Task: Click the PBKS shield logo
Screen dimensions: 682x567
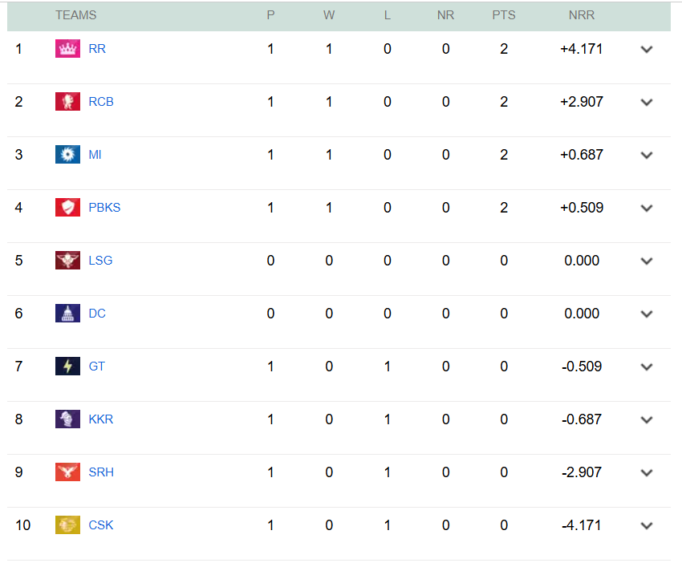Action: [x=67, y=208]
